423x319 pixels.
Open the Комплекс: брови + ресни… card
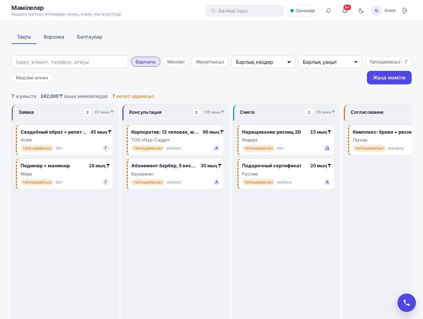pyautogui.click(x=380, y=140)
